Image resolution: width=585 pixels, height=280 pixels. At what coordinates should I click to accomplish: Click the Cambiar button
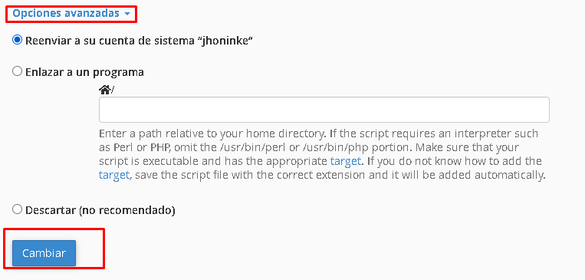coord(44,253)
